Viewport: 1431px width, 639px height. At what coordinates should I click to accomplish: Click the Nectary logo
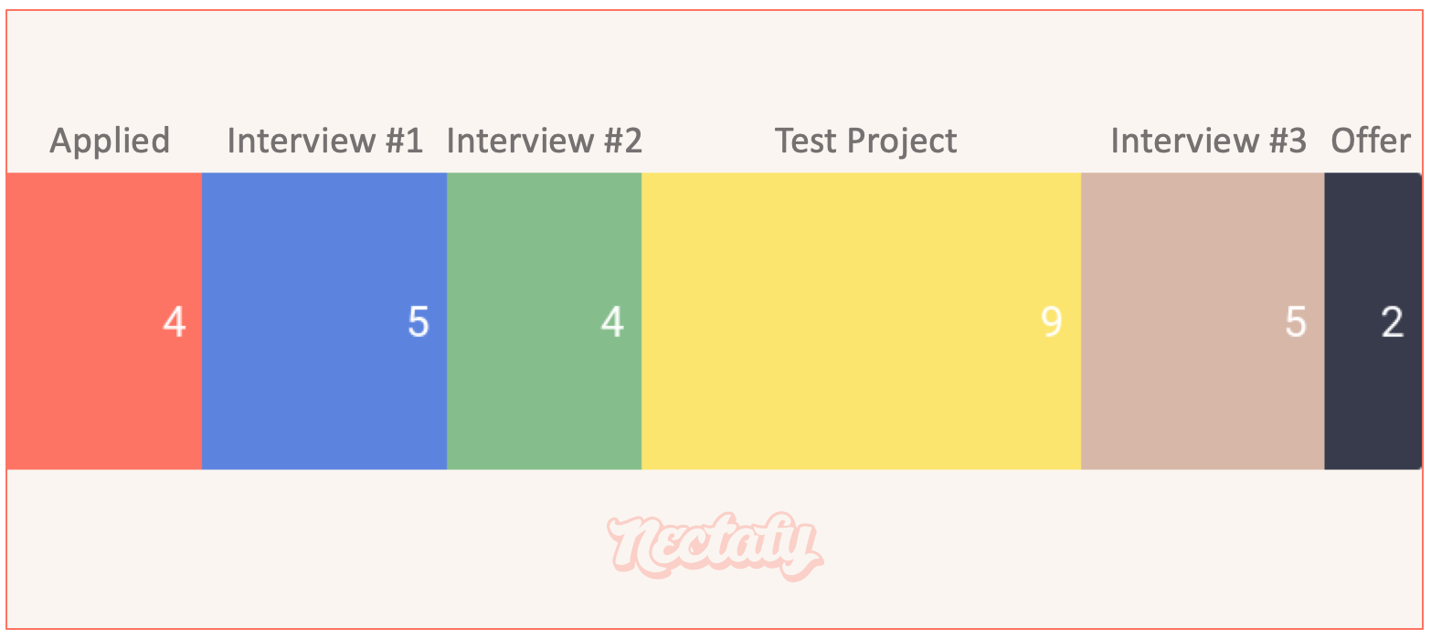715,546
